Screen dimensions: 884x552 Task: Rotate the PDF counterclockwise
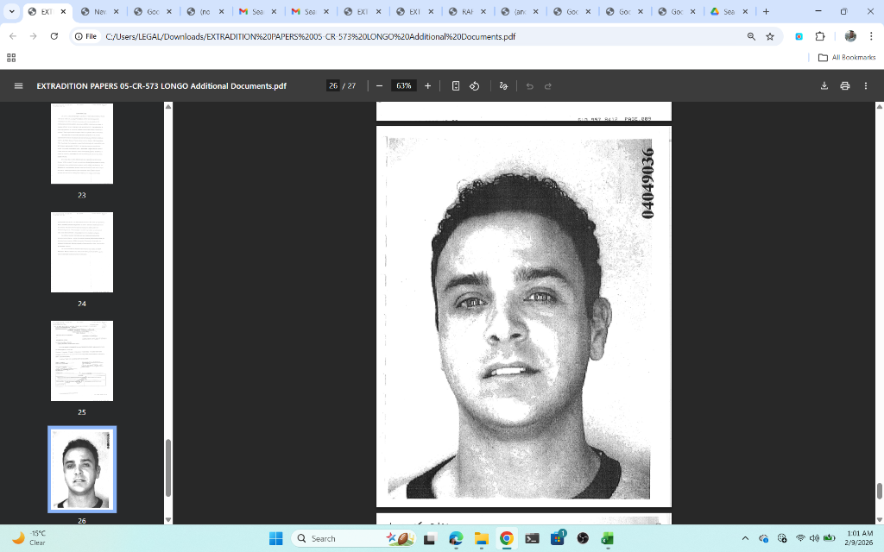(474, 86)
